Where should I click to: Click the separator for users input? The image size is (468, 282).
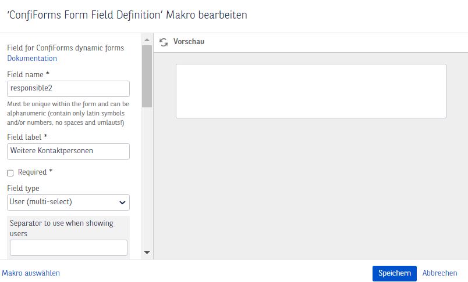[69, 248]
